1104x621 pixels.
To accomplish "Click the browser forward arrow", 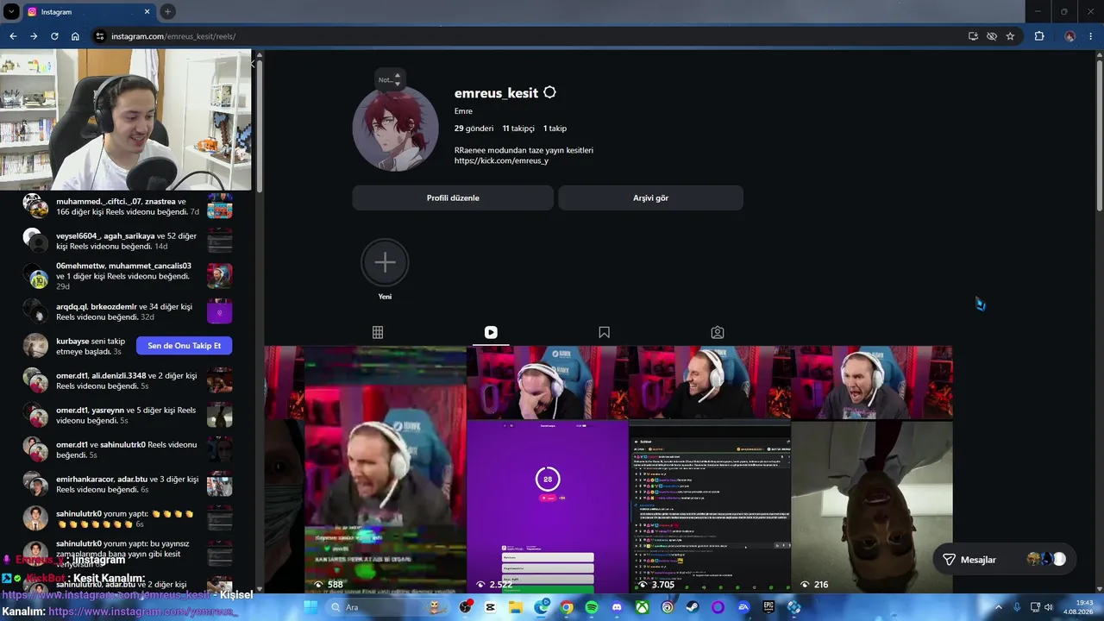I will click(x=34, y=36).
